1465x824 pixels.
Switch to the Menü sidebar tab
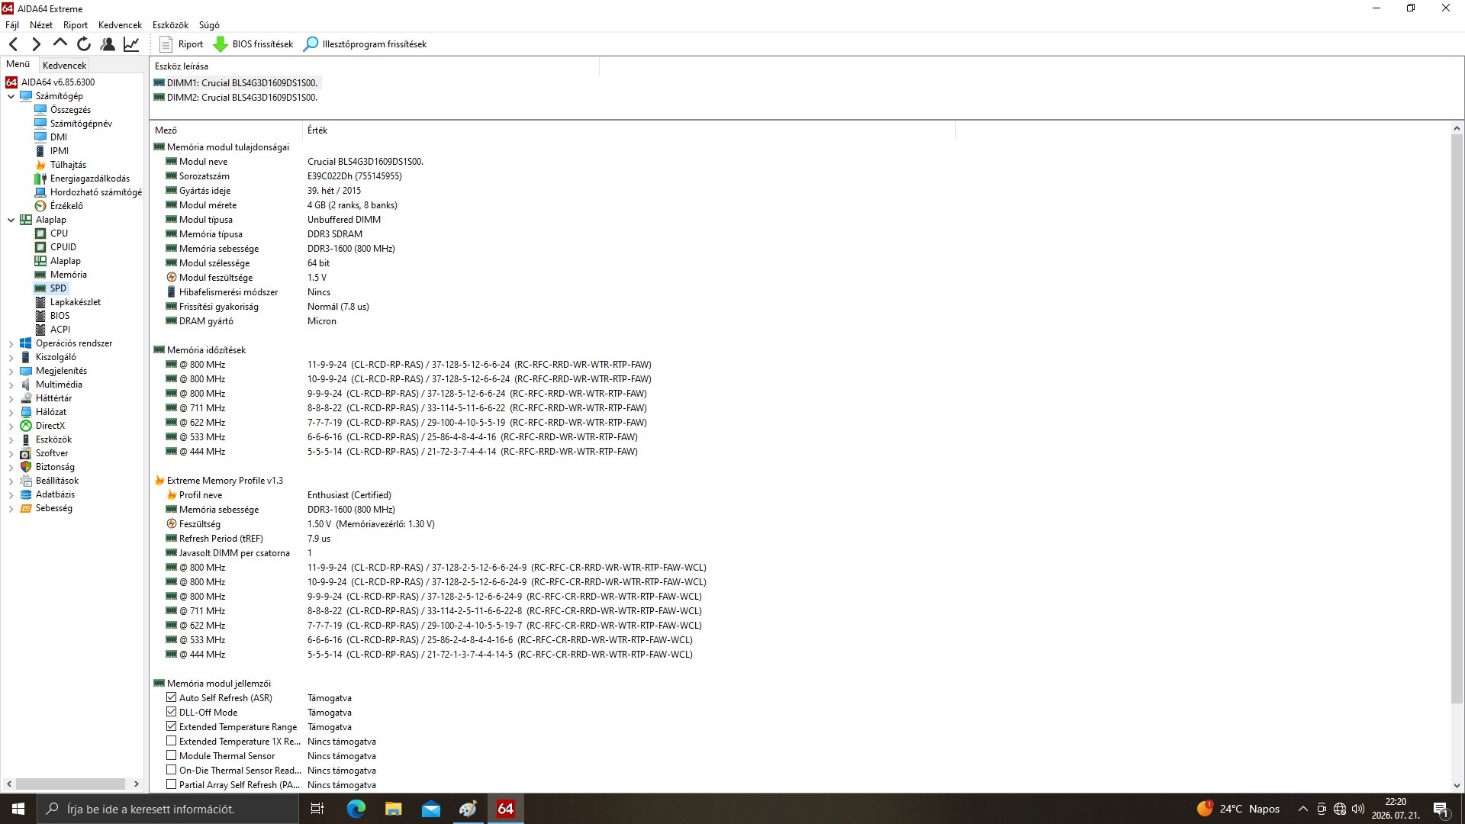(x=18, y=65)
